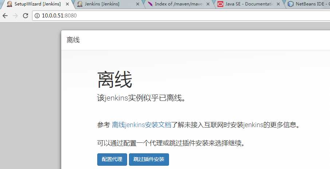
Task: Open site info icon in address bar
Action: tap(37, 16)
